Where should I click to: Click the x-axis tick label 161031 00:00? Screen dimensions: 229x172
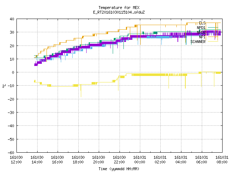pyautogui.click(x=140, y=160)
